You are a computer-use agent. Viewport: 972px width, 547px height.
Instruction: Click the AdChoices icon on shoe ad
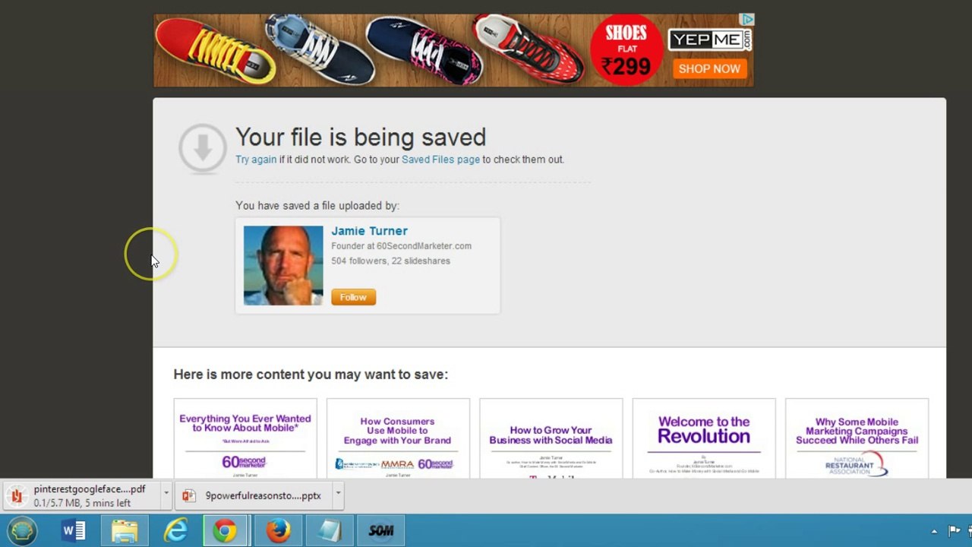tap(748, 20)
